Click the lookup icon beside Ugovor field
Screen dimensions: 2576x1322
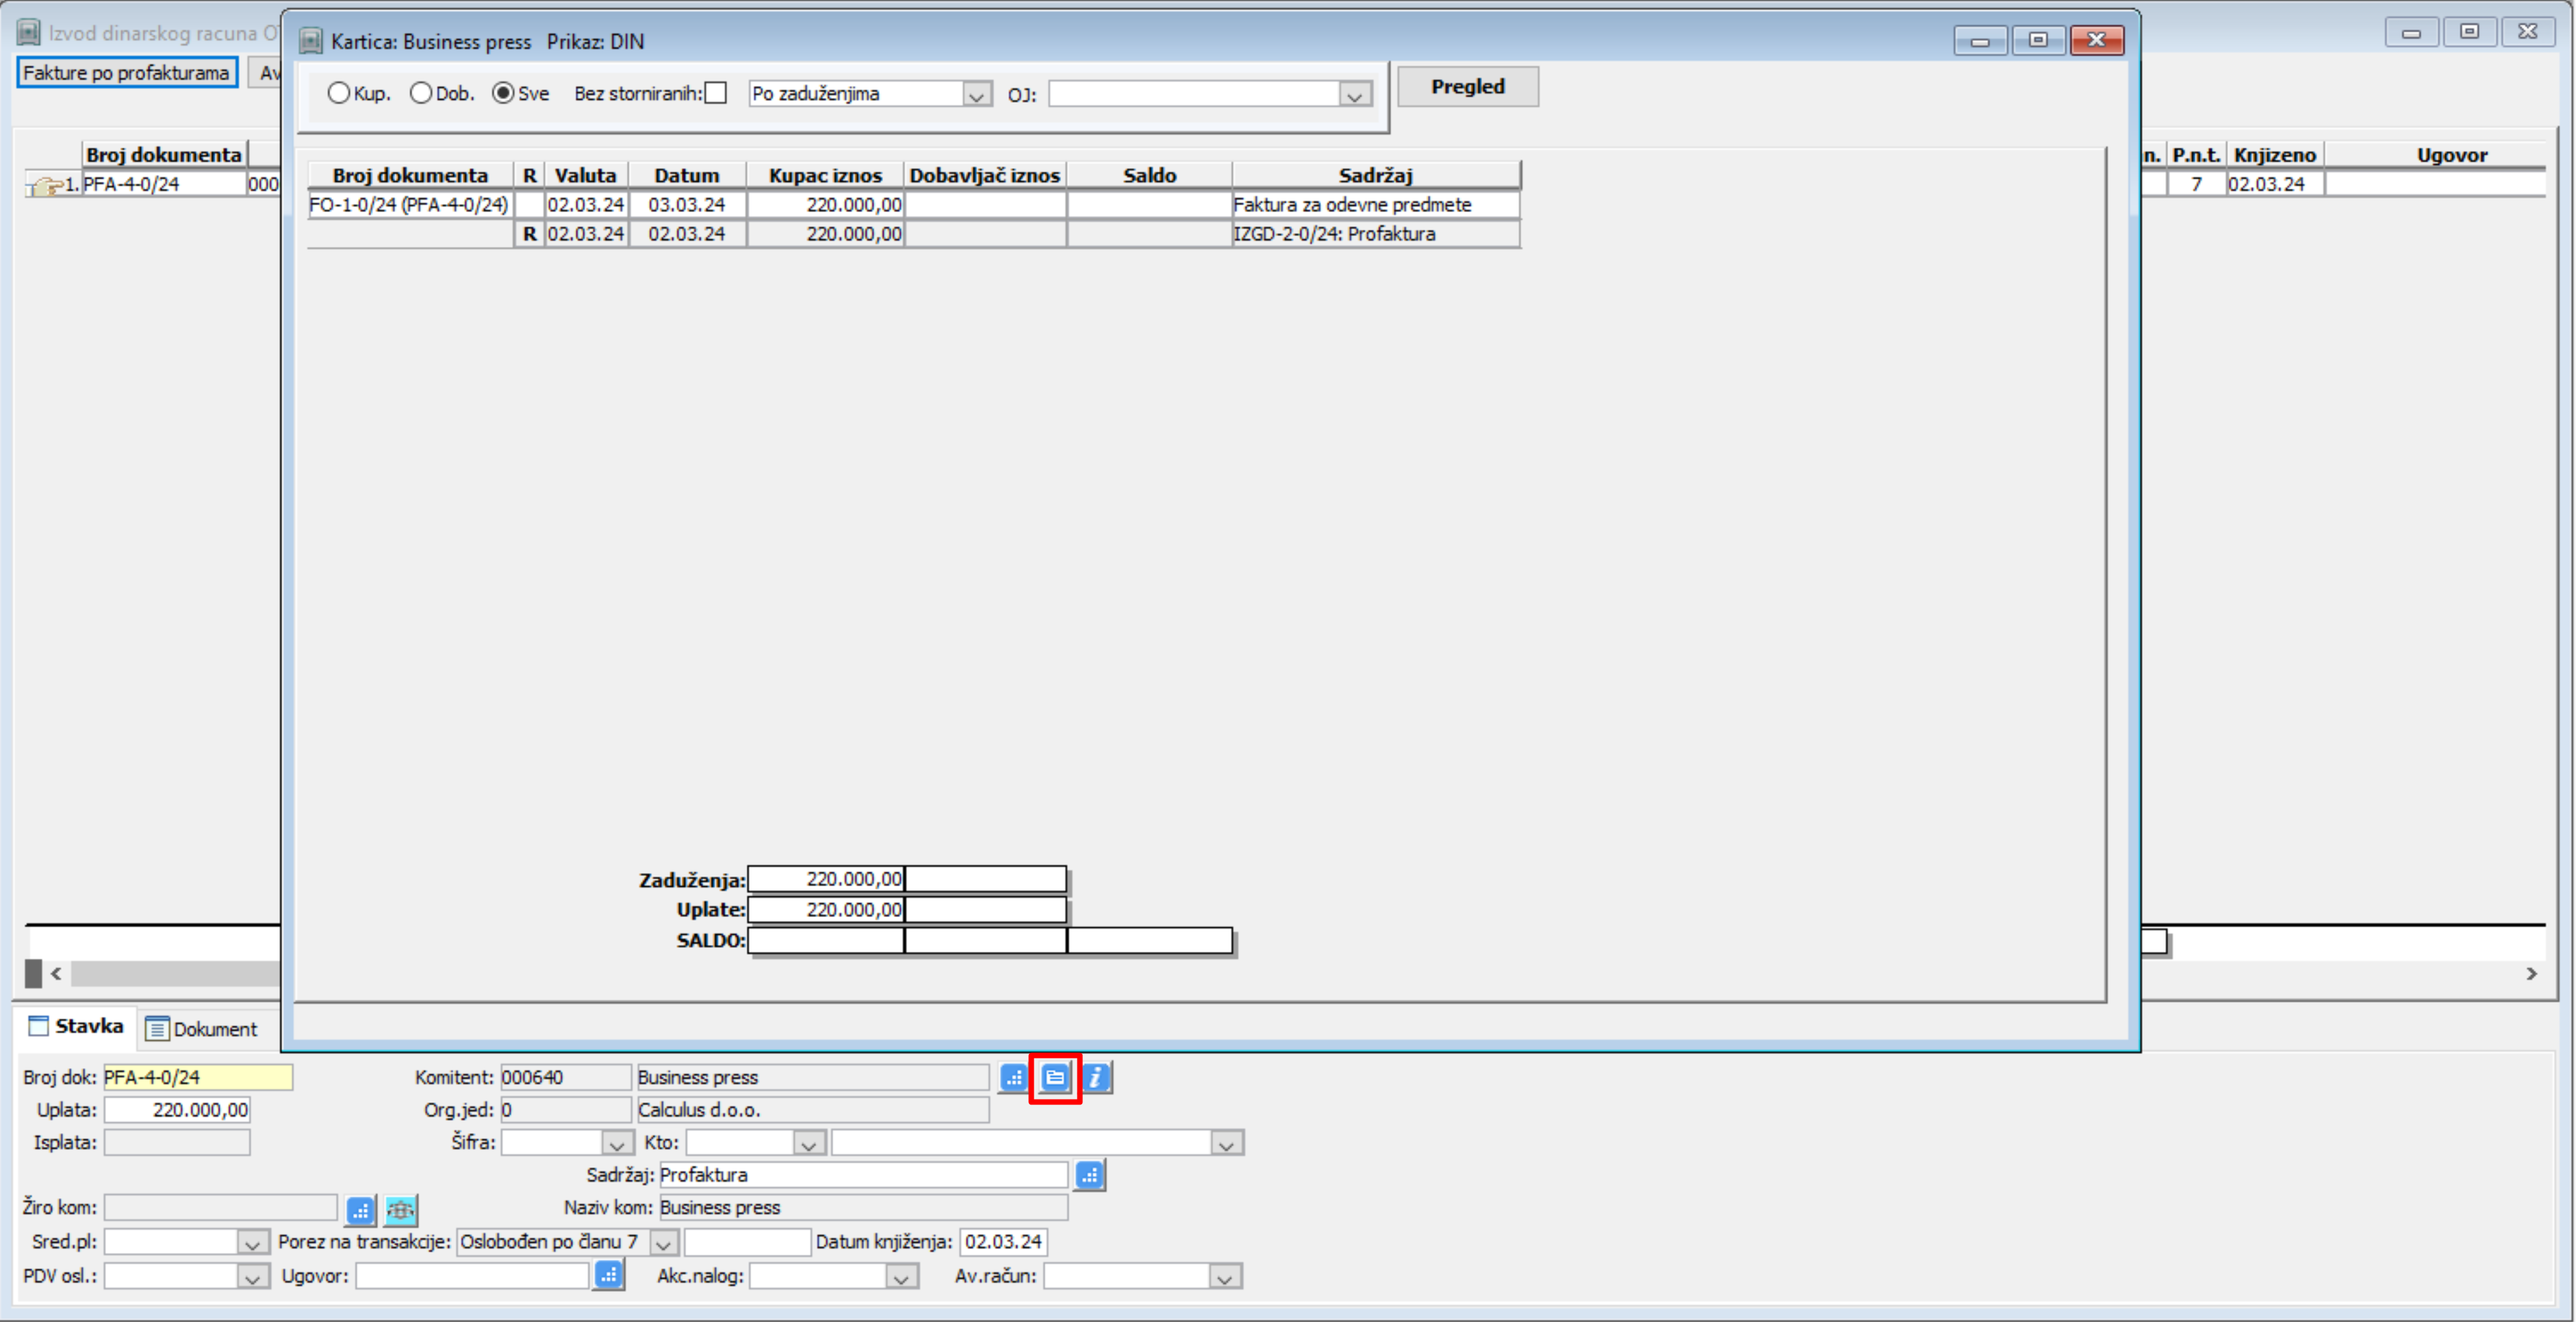click(608, 1275)
